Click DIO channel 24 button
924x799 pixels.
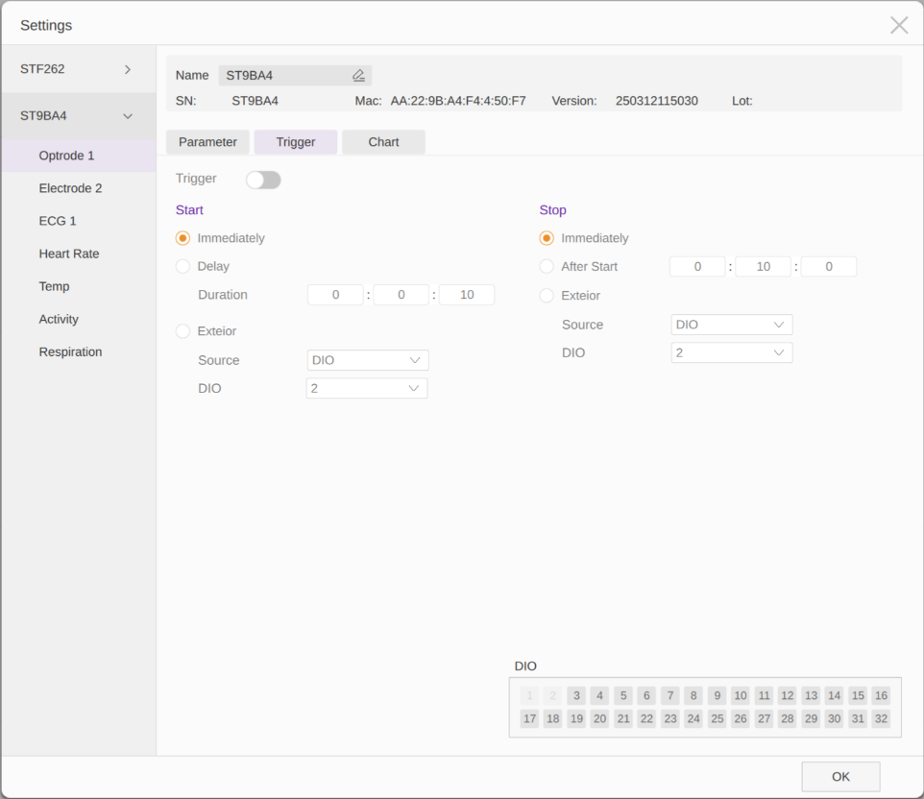pyautogui.click(x=693, y=719)
